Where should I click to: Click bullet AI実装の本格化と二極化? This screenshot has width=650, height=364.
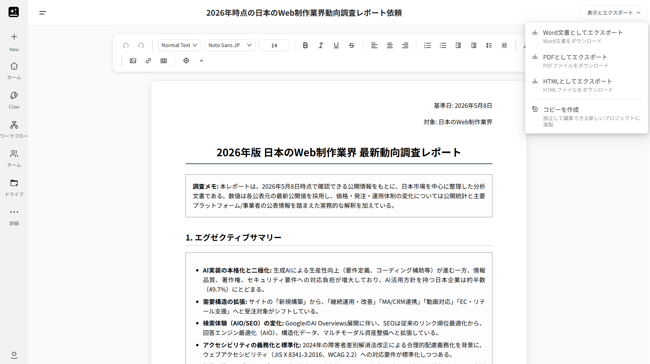344,280
